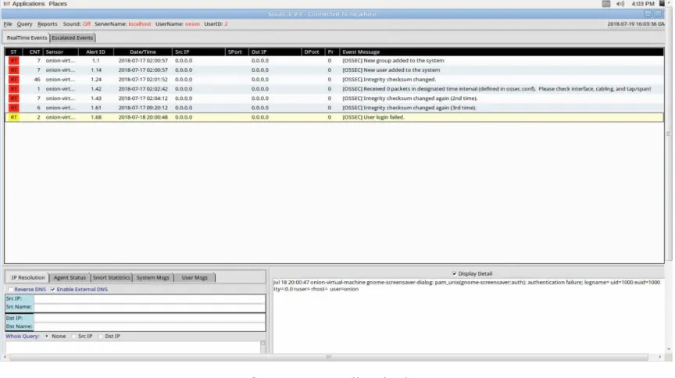
Task: Sort by ST column header
Action: [13, 52]
